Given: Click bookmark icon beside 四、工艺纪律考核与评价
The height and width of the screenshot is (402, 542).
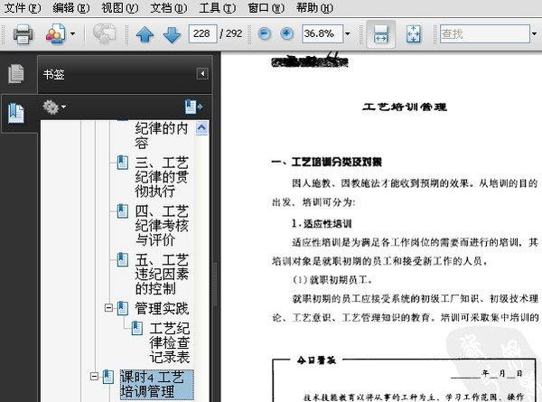Looking at the screenshot, I should [x=123, y=210].
